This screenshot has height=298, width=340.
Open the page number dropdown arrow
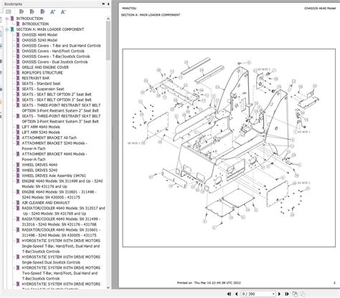click(273, 294)
